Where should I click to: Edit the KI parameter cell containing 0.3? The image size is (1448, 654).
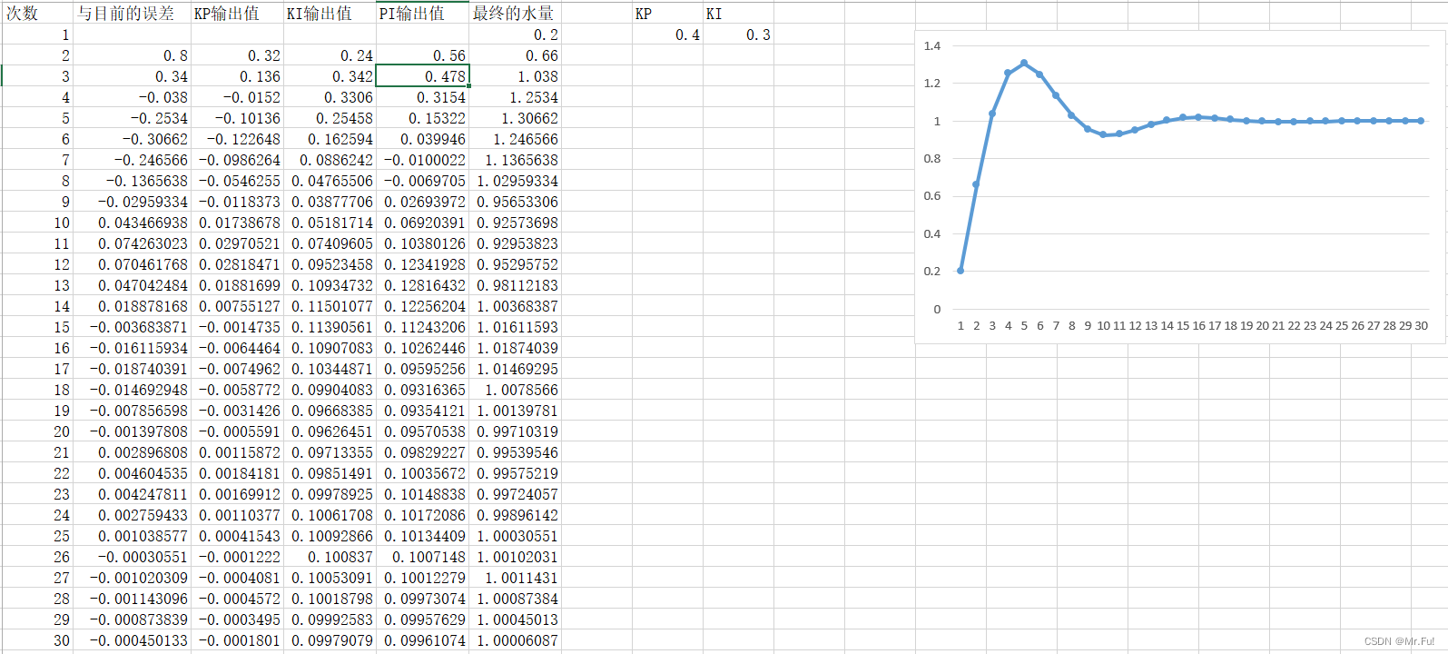[x=738, y=35]
